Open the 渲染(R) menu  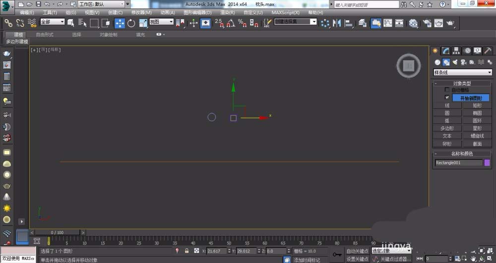point(228,12)
